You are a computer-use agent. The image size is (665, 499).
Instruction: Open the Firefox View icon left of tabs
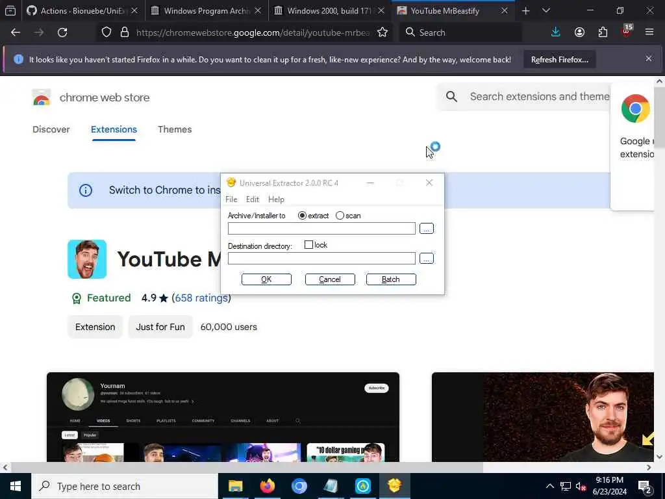pyautogui.click(x=10, y=10)
